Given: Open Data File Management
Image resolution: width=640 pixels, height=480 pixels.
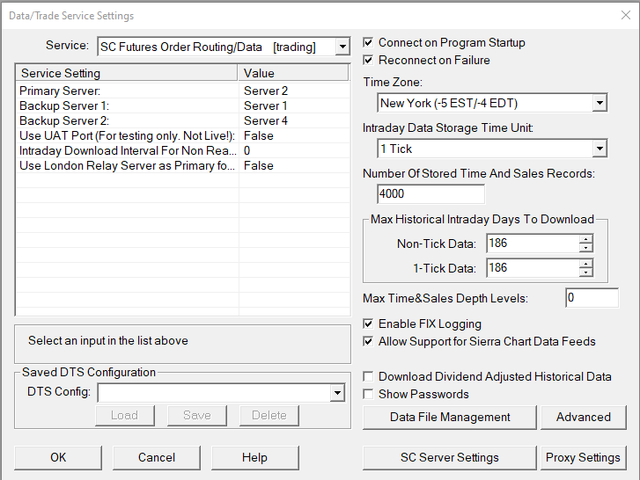Looking at the screenshot, I should tap(449, 418).
